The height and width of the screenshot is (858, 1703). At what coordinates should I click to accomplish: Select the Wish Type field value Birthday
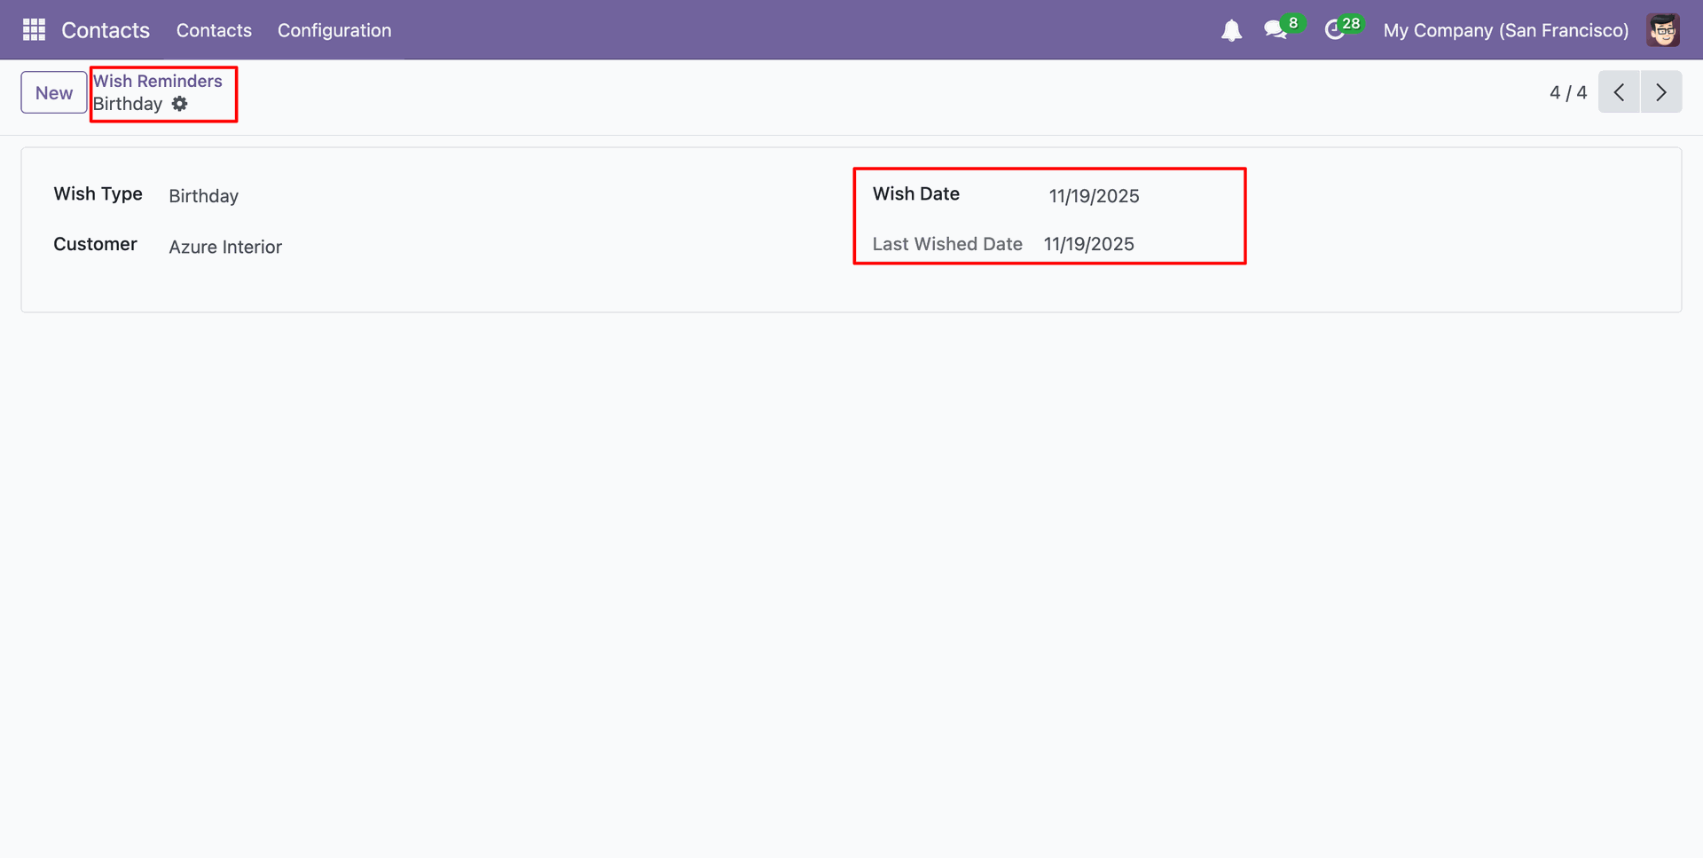click(204, 196)
